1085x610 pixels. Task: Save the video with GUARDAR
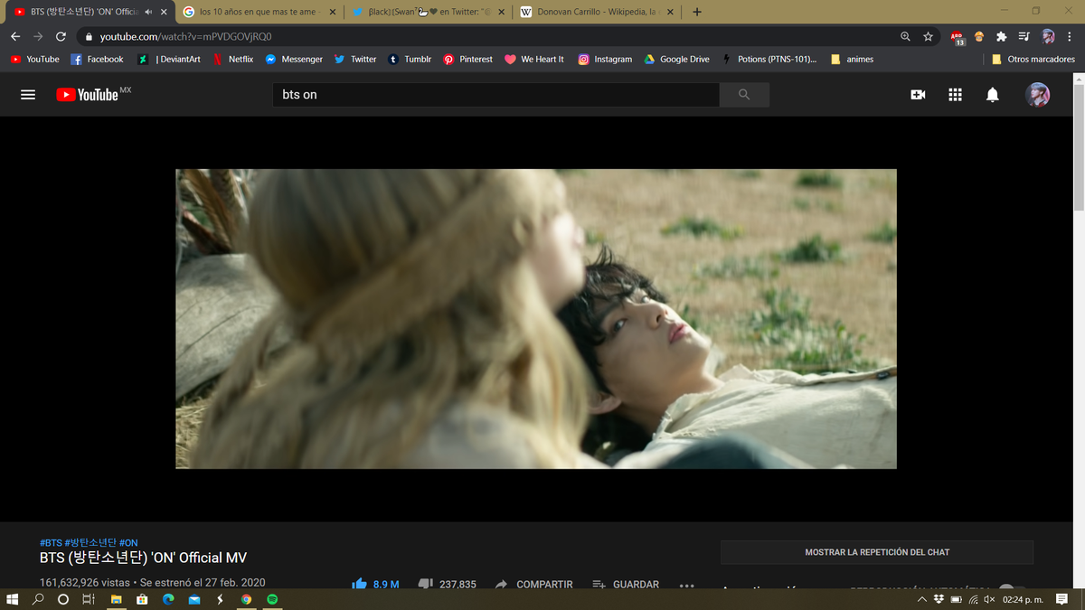pos(626,585)
